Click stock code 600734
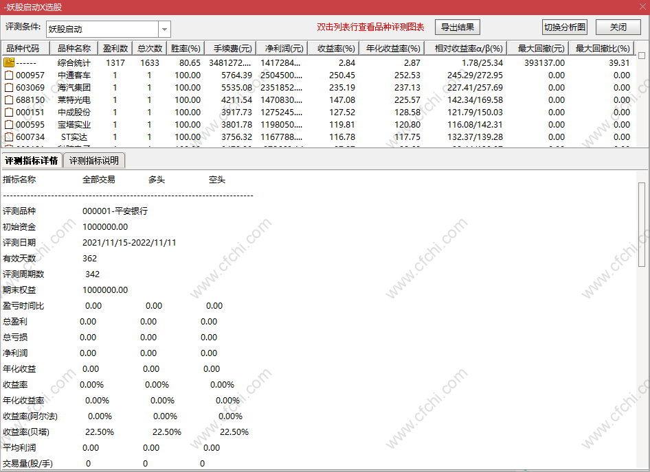This screenshot has width=650, height=472. coord(30,137)
